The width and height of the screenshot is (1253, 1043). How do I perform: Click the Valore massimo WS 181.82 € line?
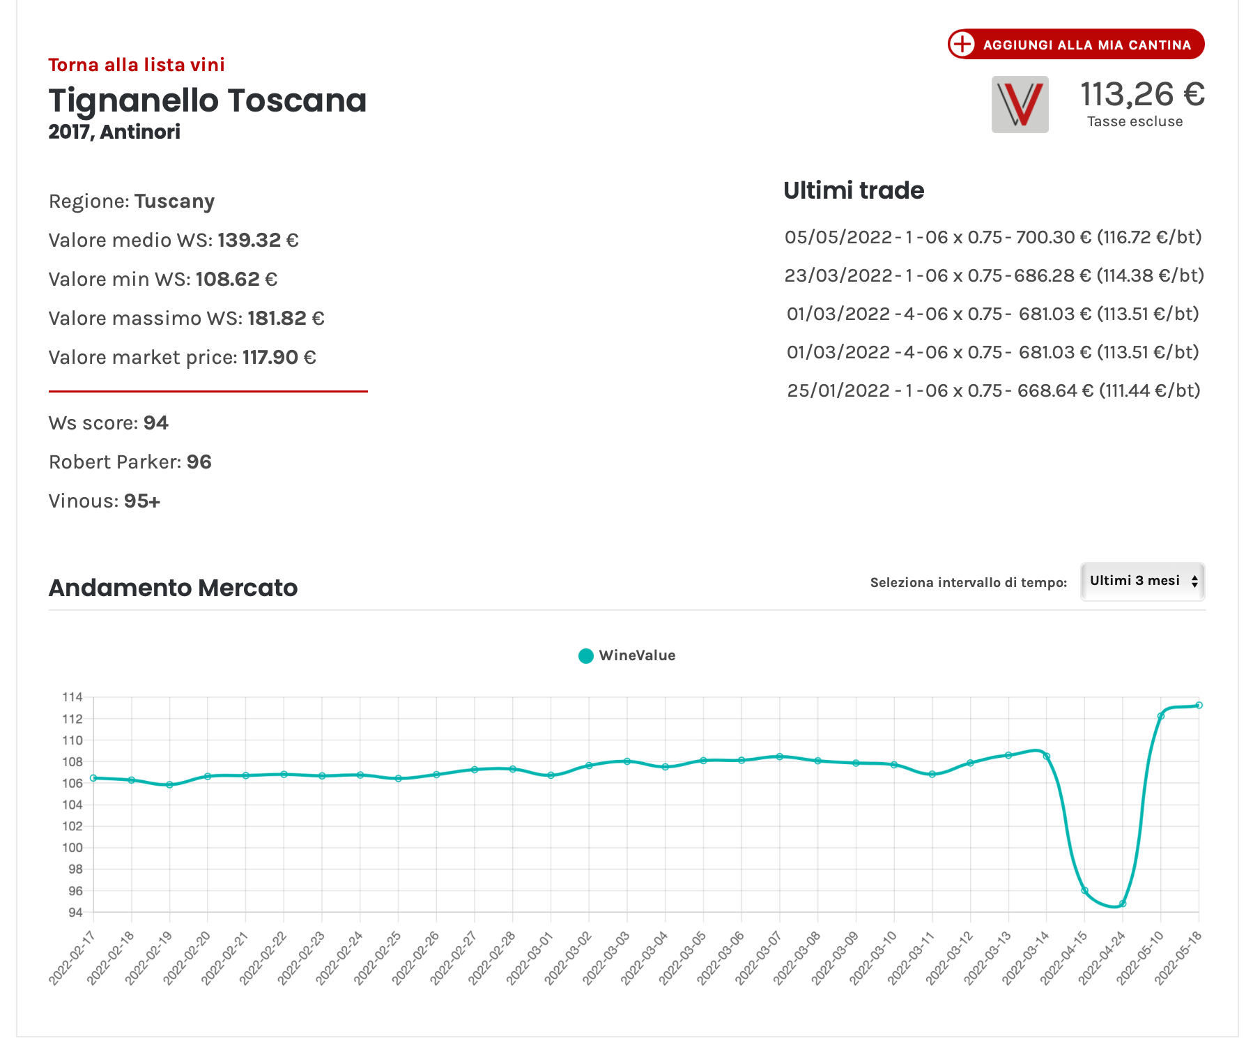[x=187, y=319]
